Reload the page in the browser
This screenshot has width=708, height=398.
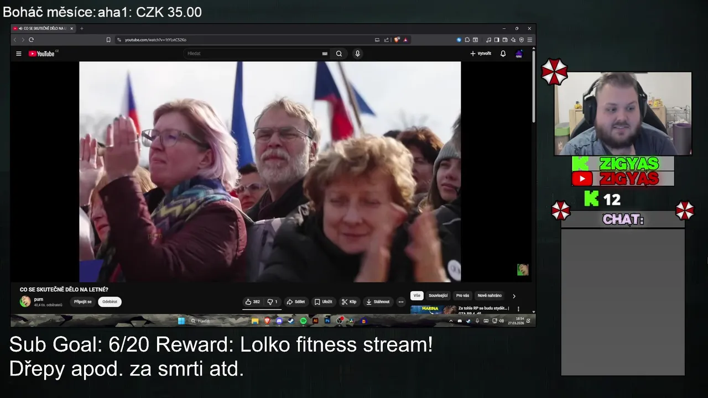tap(31, 40)
